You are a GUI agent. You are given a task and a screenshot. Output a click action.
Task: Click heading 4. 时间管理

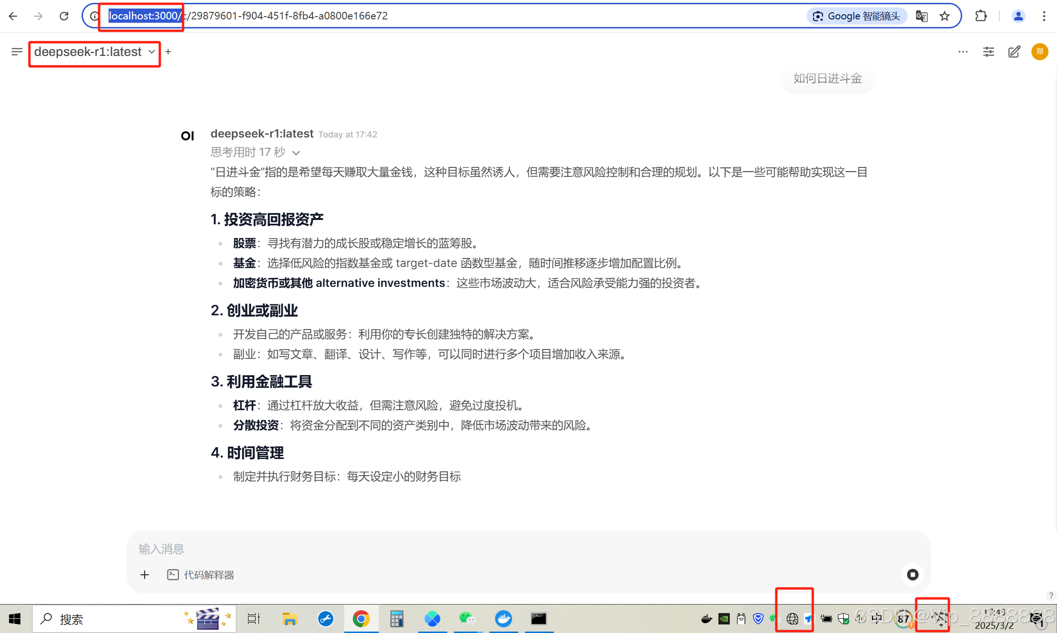247,453
